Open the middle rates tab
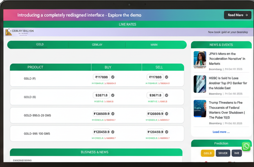Screen dimensions: 254x167 pos(97,45)
